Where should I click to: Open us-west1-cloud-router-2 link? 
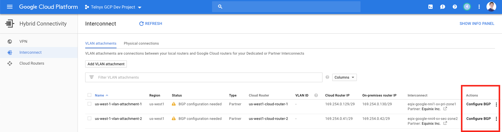point(268,119)
